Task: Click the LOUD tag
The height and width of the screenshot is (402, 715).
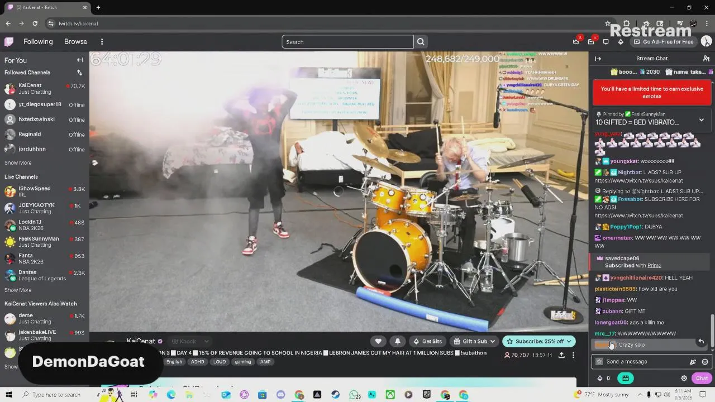Action: click(x=220, y=362)
